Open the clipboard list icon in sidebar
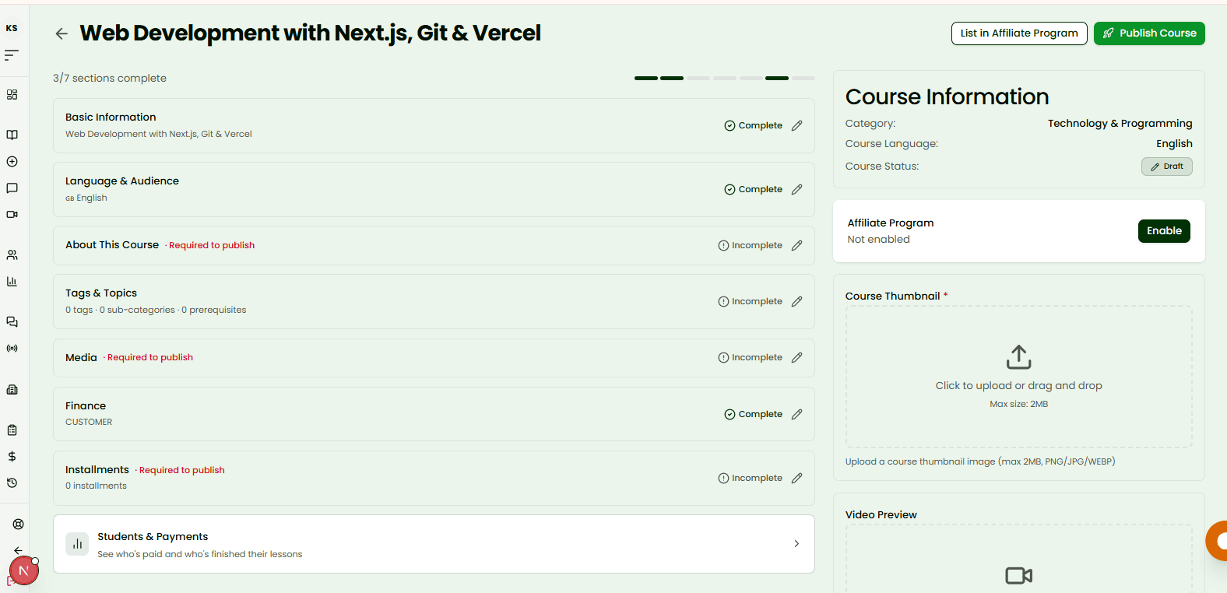 tap(12, 430)
